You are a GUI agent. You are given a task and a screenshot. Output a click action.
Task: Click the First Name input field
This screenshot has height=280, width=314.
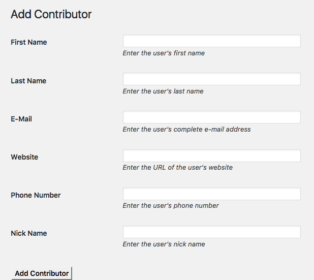(211, 41)
